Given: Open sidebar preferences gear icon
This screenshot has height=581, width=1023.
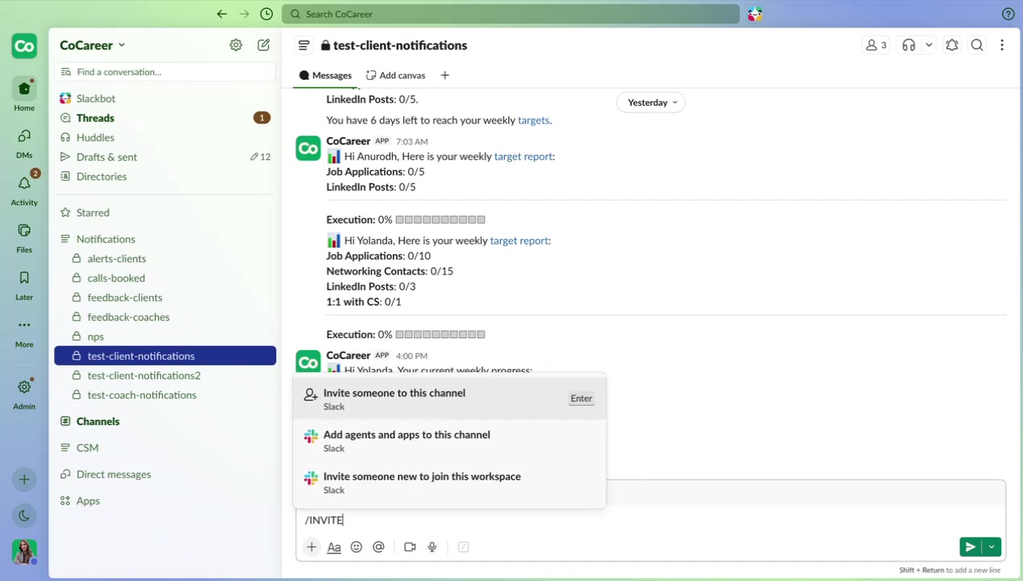Looking at the screenshot, I should click(x=236, y=45).
